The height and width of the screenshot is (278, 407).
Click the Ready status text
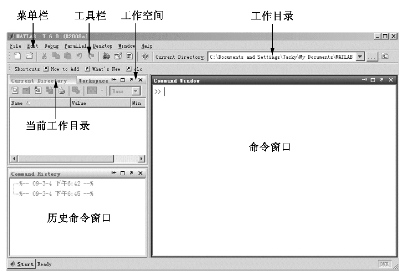pos(44,264)
